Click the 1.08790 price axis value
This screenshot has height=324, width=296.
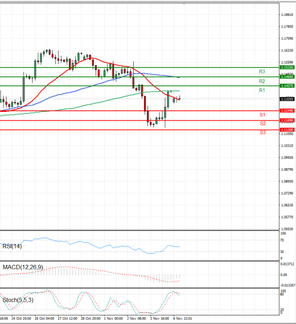[x=287, y=170]
